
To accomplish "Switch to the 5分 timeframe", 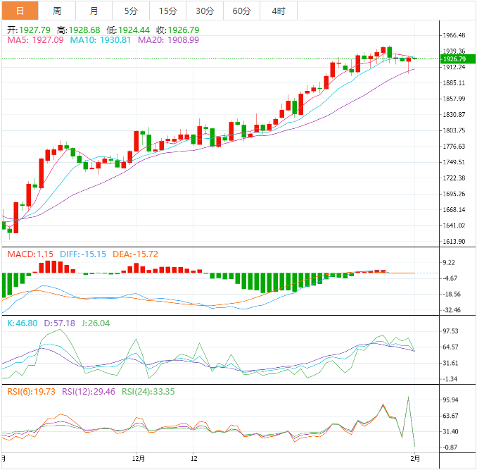I will [131, 11].
